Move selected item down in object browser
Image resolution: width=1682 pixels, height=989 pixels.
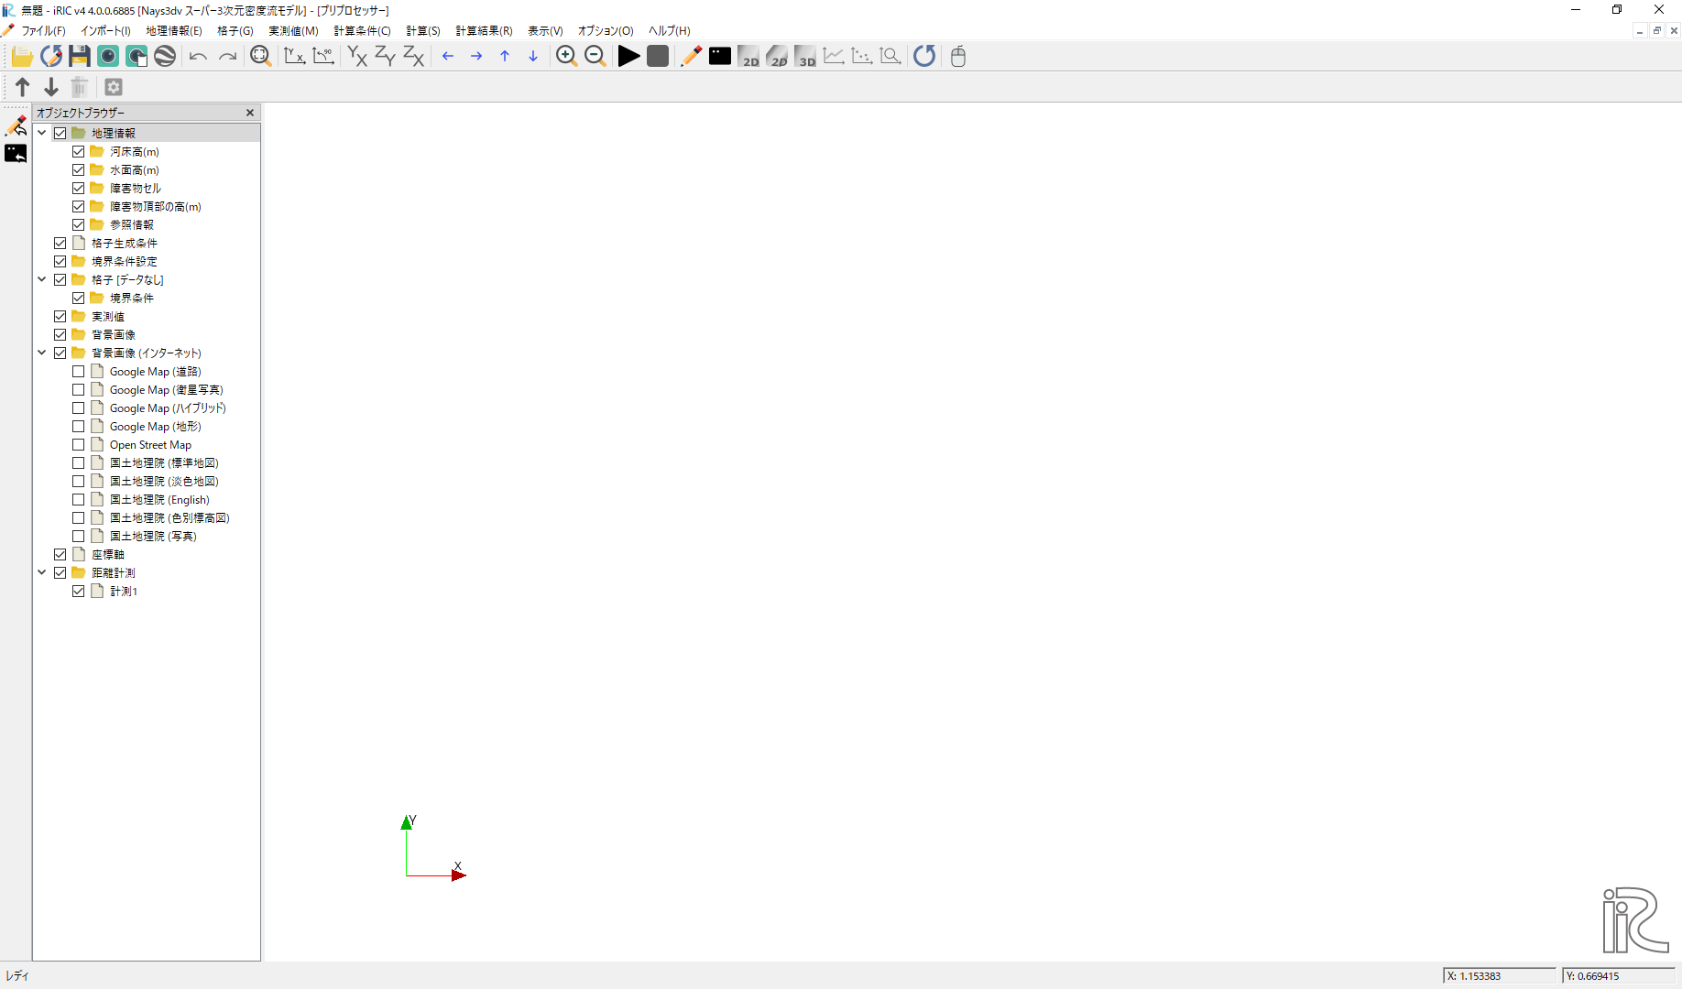point(51,87)
